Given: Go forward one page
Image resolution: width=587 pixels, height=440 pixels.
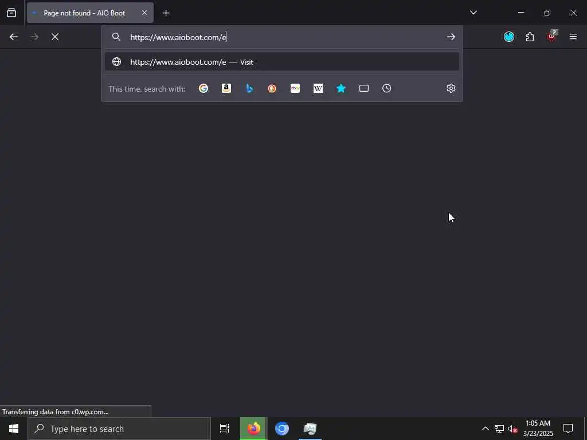Looking at the screenshot, I should (34, 37).
